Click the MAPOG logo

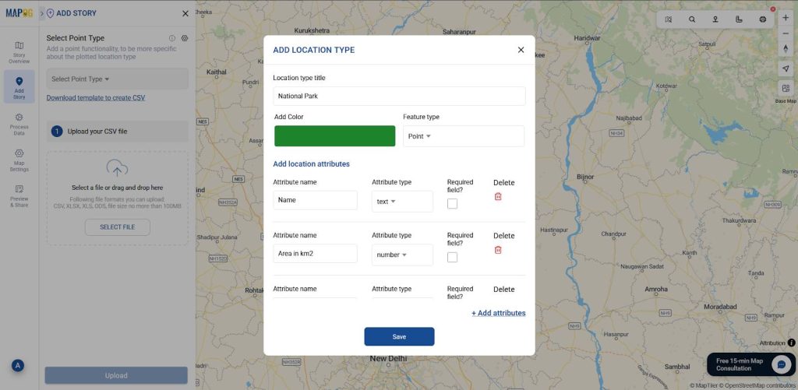[x=19, y=13]
